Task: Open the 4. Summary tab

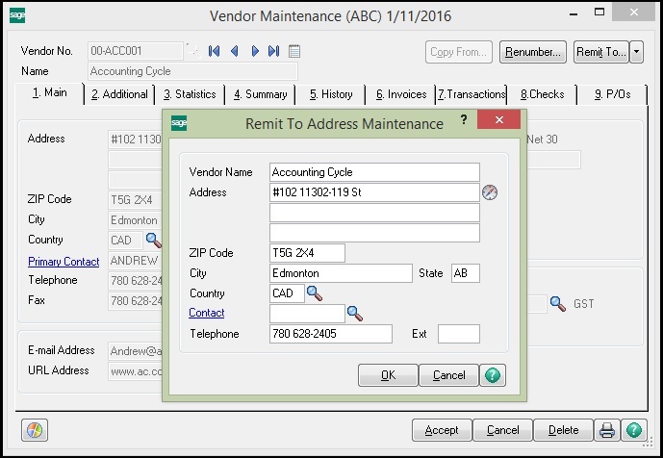Action: (260, 94)
